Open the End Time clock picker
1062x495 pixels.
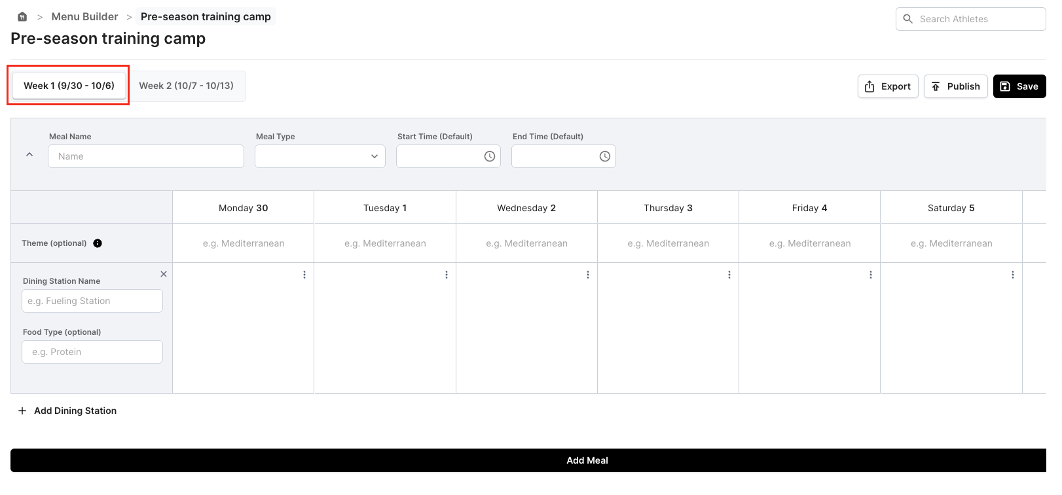pyautogui.click(x=604, y=156)
